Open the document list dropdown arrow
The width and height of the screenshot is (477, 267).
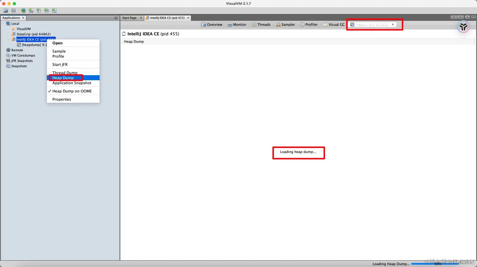(x=467, y=17)
